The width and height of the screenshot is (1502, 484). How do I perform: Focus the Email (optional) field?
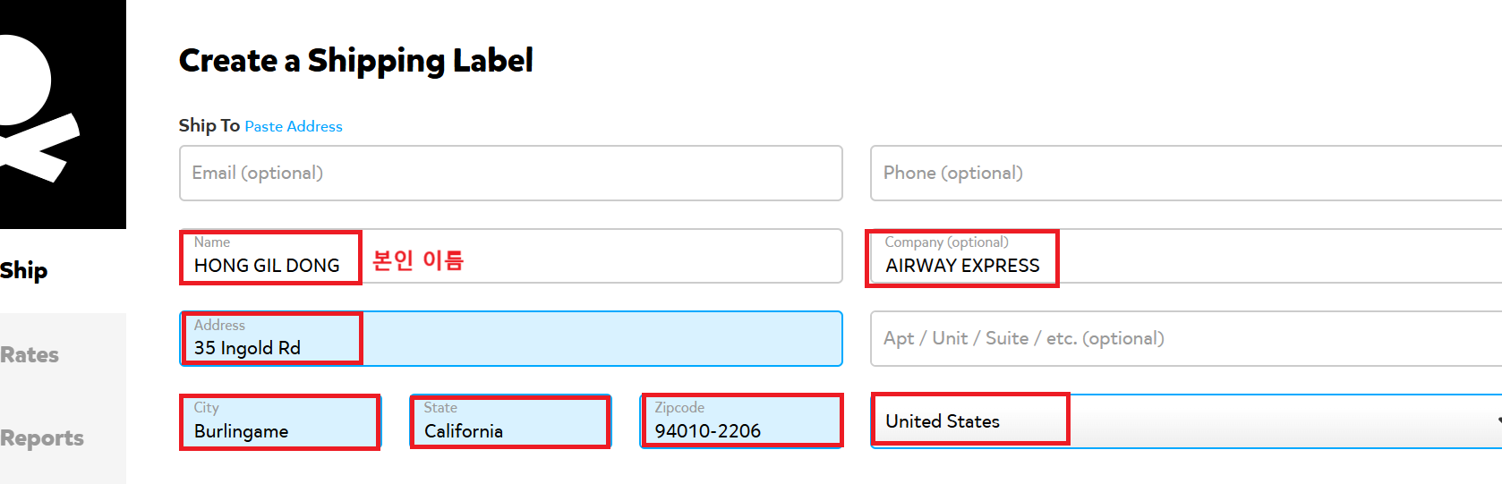510,173
